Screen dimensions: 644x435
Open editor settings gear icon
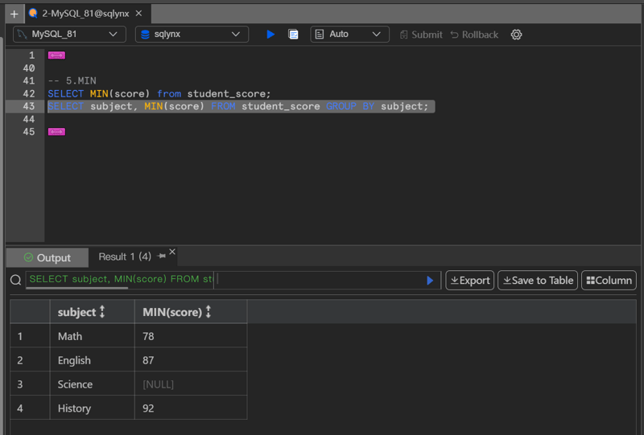tap(516, 35)
